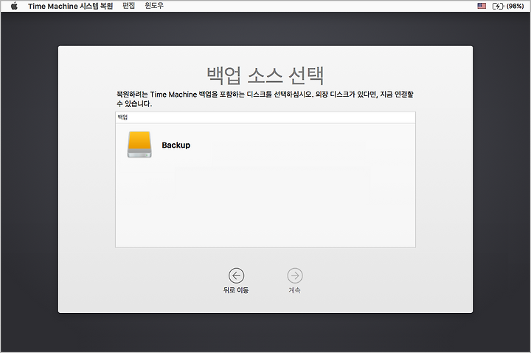Click the 계속 label
The width and height of the screenshot is (531, 353).
[x=294, y=290]
